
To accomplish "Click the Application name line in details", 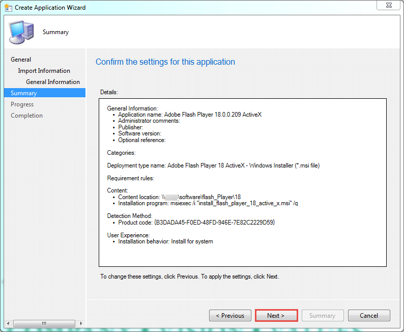I will point(190,115).
